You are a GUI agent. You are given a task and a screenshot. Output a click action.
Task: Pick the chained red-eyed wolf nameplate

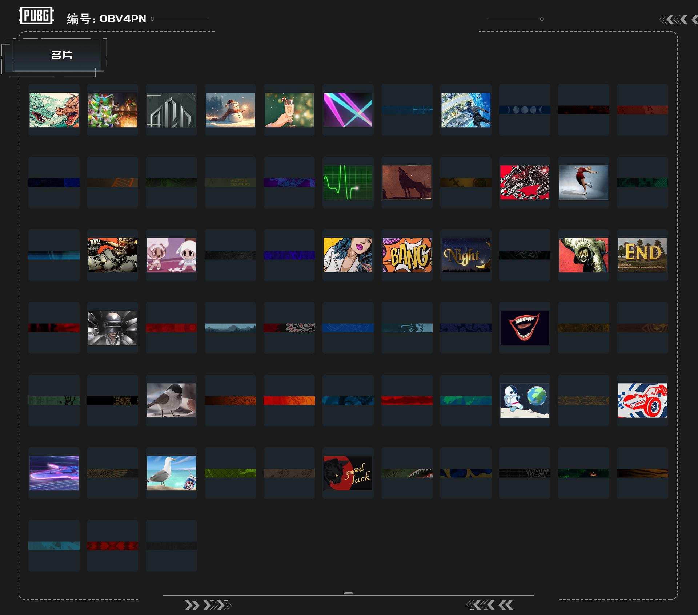525,182
